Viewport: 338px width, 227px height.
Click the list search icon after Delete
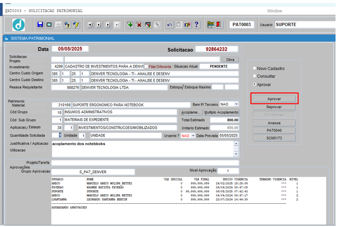pyautogui.click(x=148, y=25)
